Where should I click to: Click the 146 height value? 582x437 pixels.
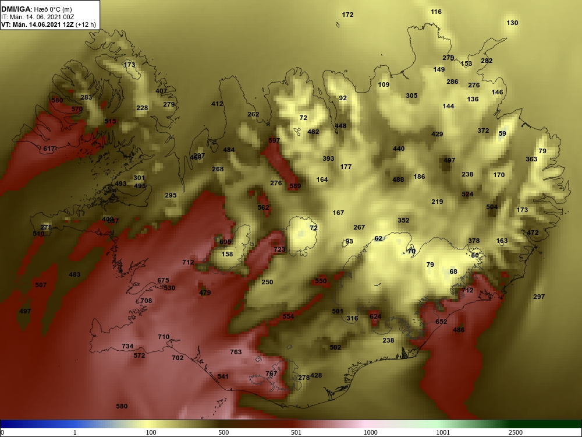point(497,92)
